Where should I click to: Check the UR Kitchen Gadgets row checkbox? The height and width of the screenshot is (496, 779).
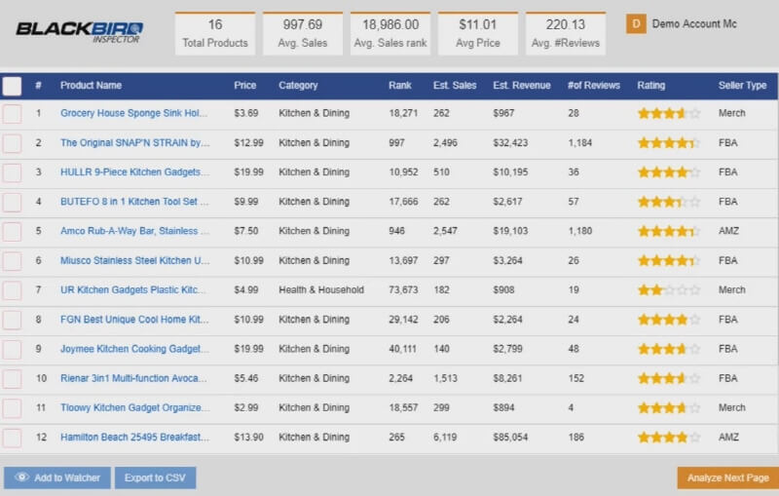12,290
